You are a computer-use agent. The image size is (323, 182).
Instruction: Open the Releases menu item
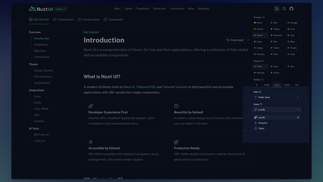click(203, 9)
